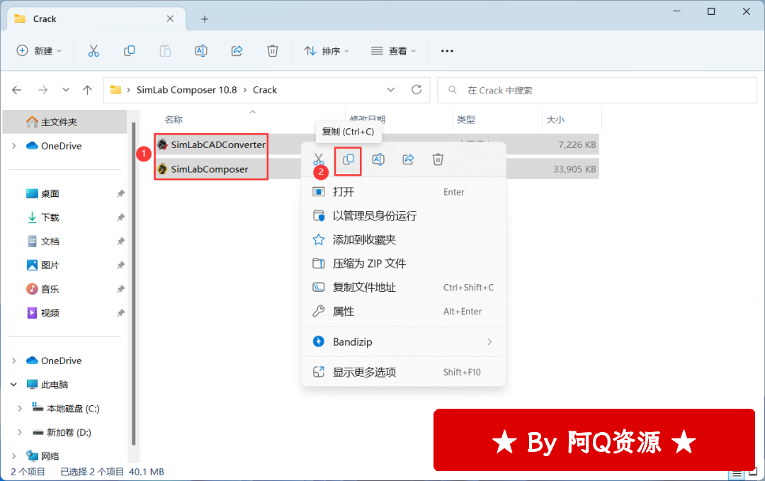Select the SimLabComposer file
This screenshot has width=765, height=481.
[x=209, y=169]
